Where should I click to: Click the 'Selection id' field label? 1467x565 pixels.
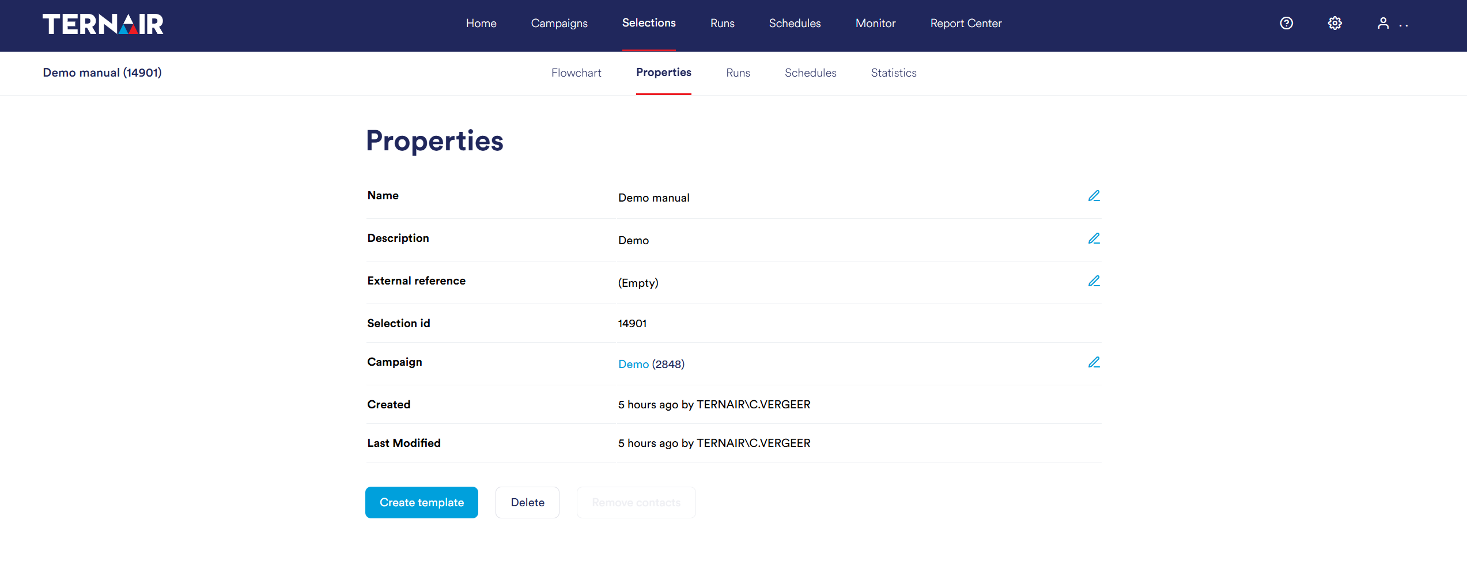coord(399,324)
